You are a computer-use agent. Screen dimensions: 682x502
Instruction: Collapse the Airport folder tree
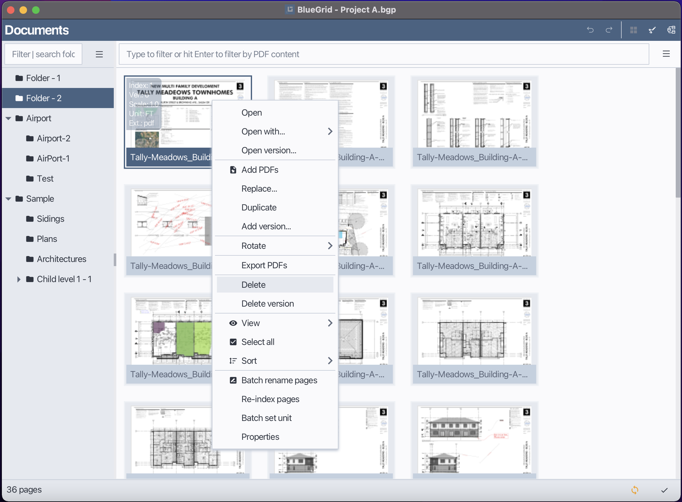tap(8, 118)
